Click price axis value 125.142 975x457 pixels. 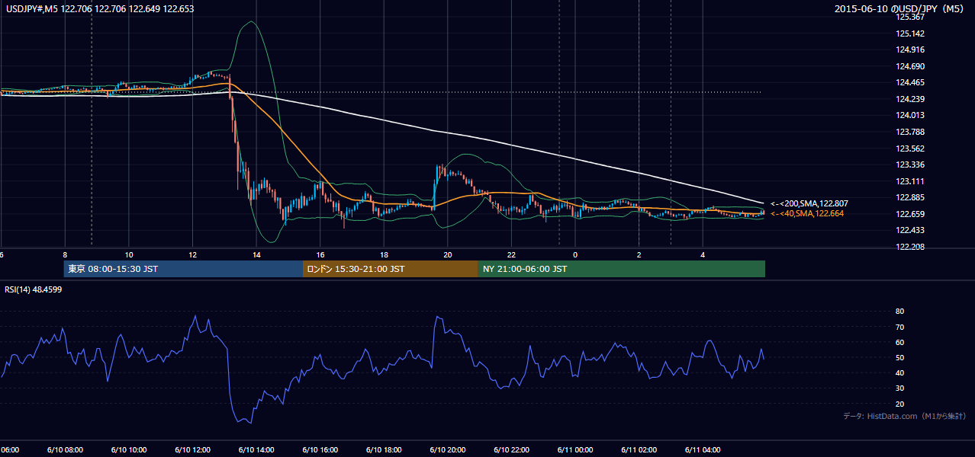[910, 34]
